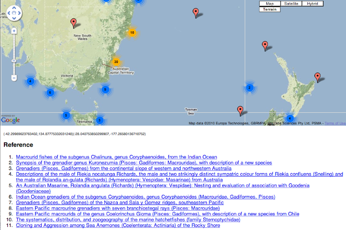
Task: Select the red marker in New South Wales
Action: [74, 22]
